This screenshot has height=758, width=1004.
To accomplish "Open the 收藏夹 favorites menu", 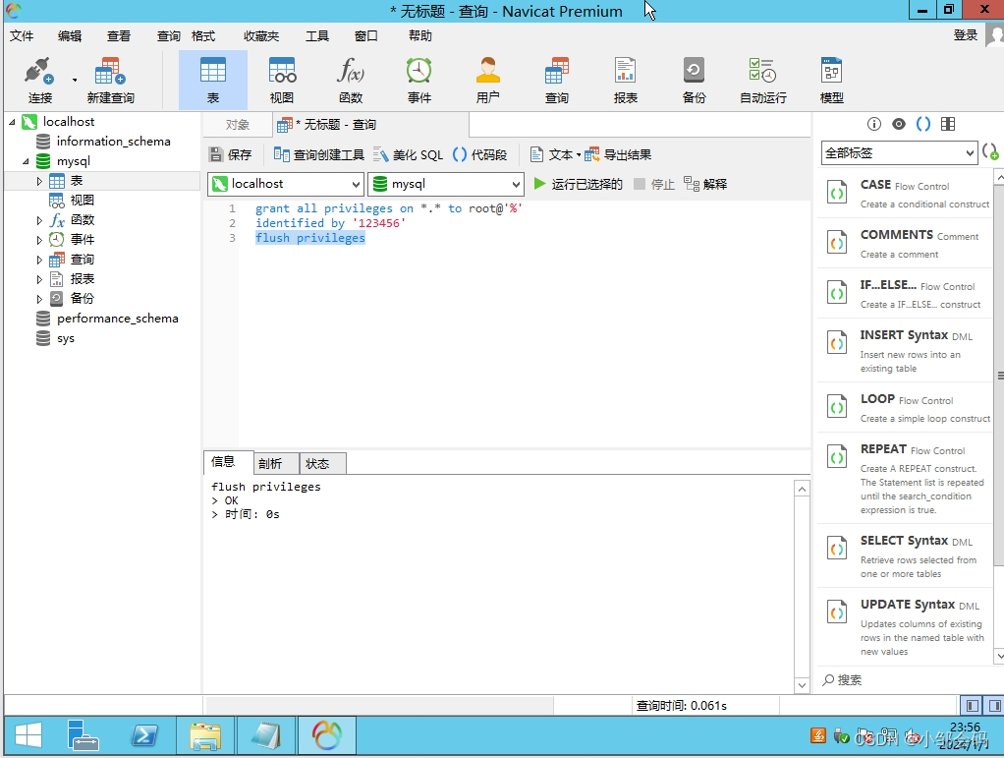I will (261, 35).
